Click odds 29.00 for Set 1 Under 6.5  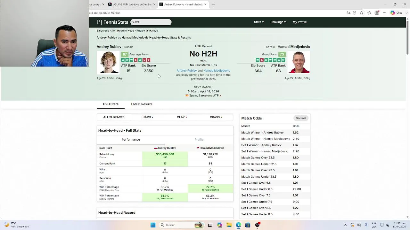(x=297, y=189)
